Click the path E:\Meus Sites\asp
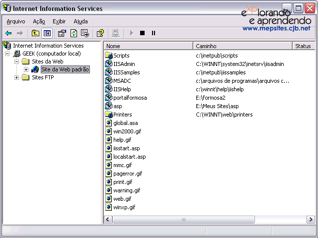 (x=217, y=106)
